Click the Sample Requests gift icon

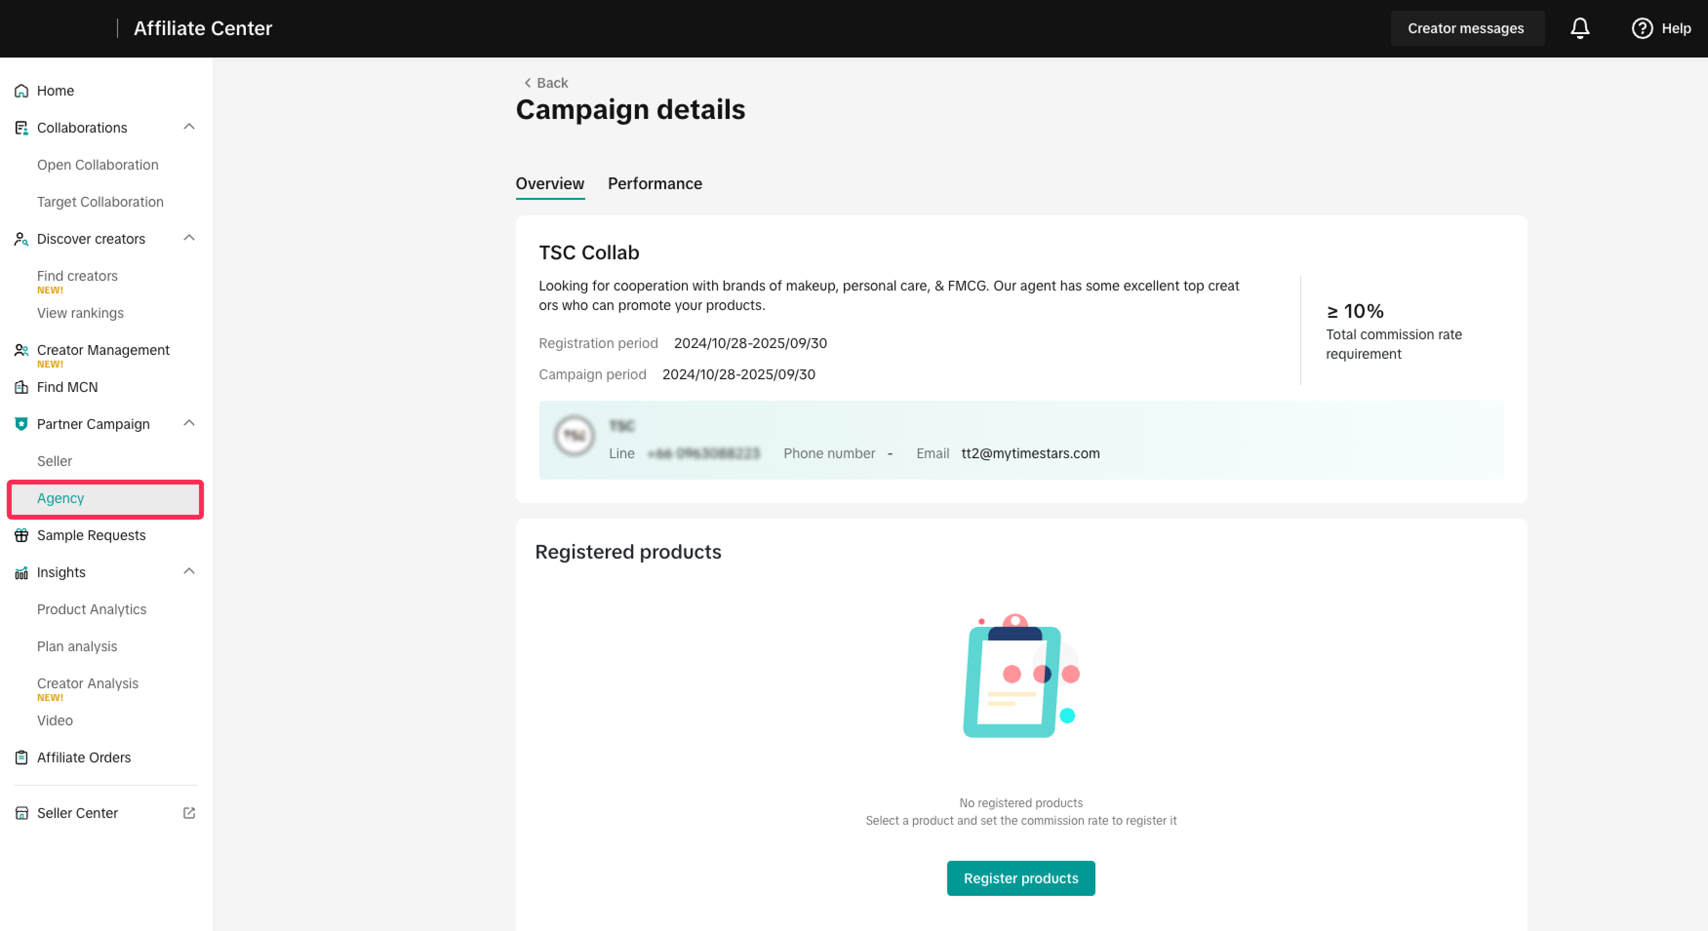(x=21, y=535)
